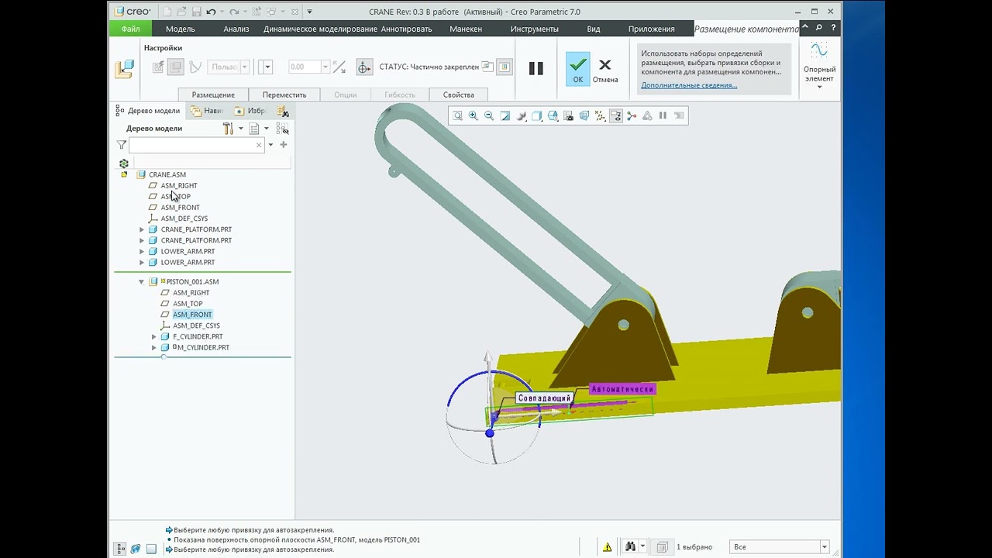992x558 pixels.
Task: Clear the model tree search with X
Action: point(259,145)
